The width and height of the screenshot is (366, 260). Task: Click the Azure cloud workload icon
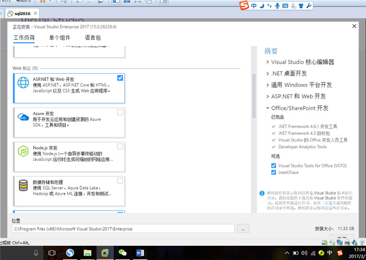pyautogui.click(x=23, y=117)
